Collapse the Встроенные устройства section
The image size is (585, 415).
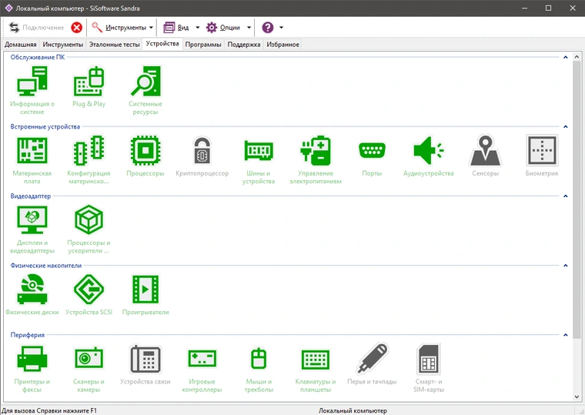tap(565, 126)
